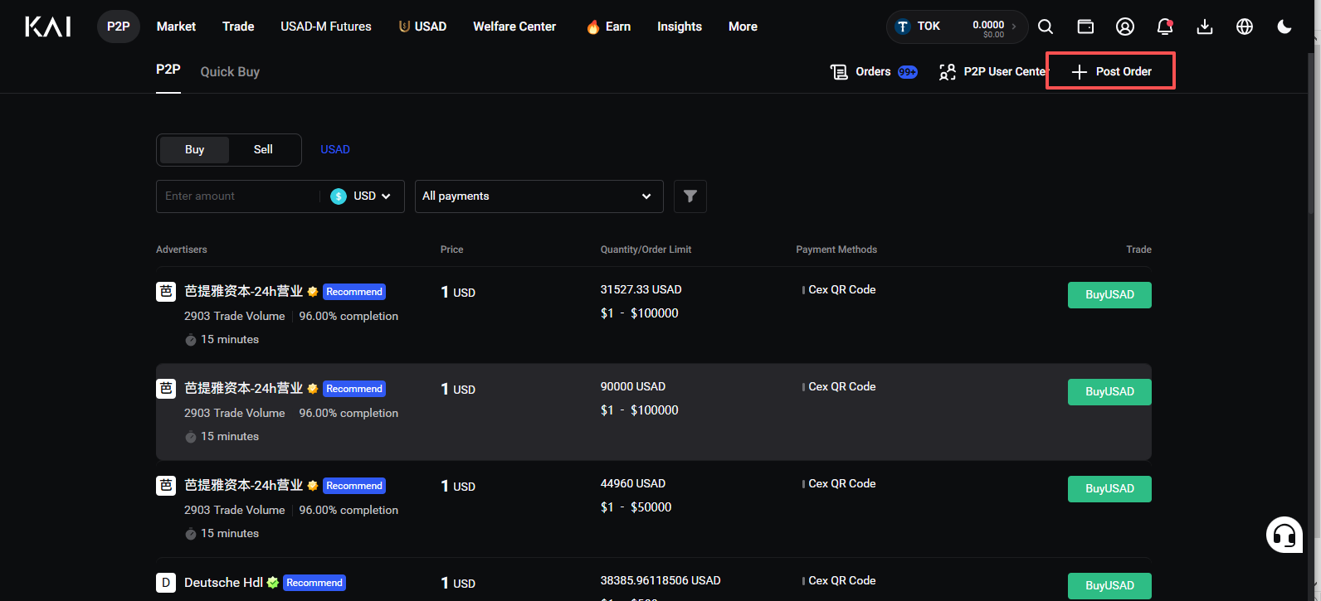Image resolution: width=1321 pixels, height=601 pixels.
Task: Click the download app icon
Action: (1205, 27)
